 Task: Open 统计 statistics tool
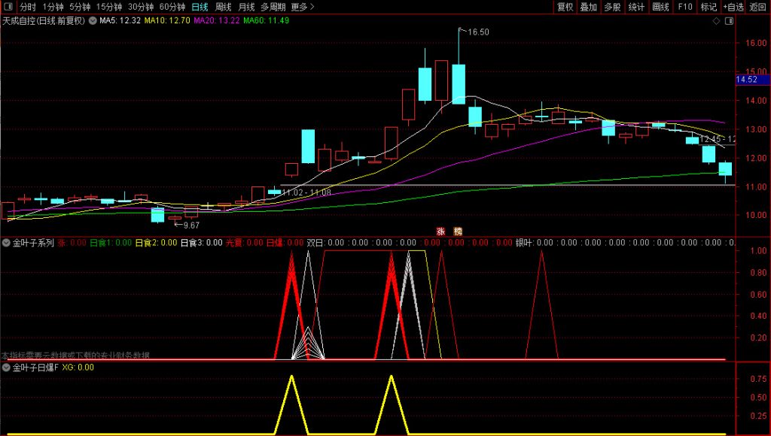click(636, 7)
